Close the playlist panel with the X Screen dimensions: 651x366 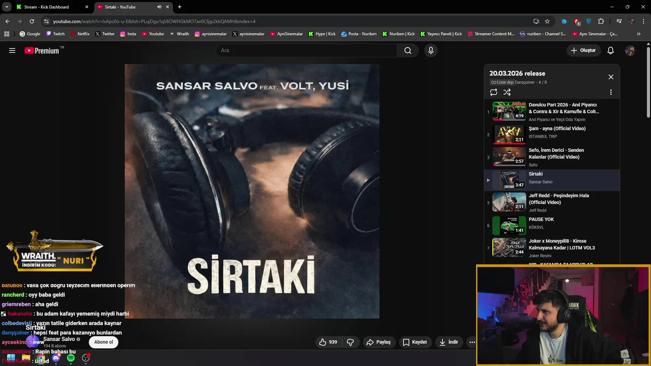[611, 77]
